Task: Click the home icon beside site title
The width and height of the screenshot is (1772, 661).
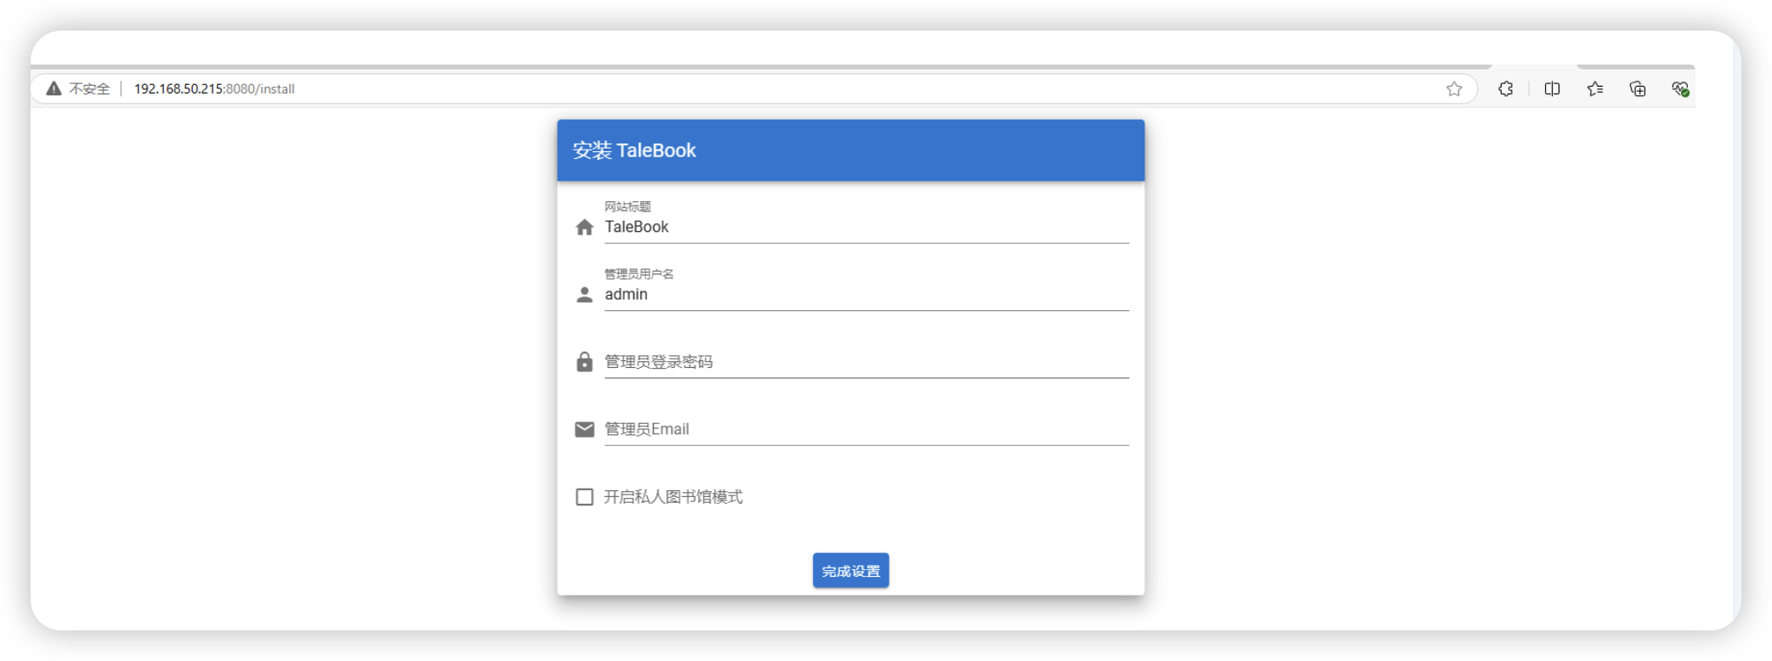Action: 584,227
